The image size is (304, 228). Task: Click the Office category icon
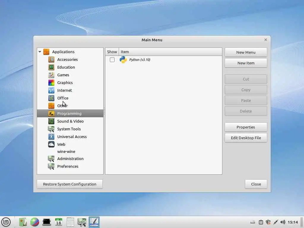coord(51,98)
